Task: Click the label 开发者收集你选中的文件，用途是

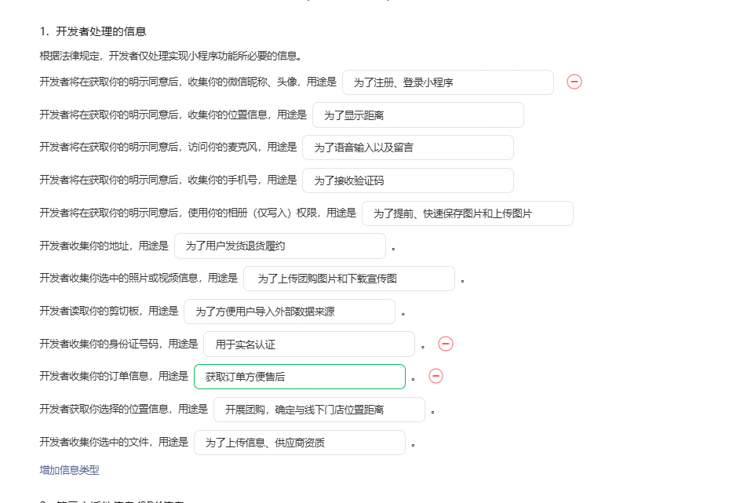Action: point(114,442)
